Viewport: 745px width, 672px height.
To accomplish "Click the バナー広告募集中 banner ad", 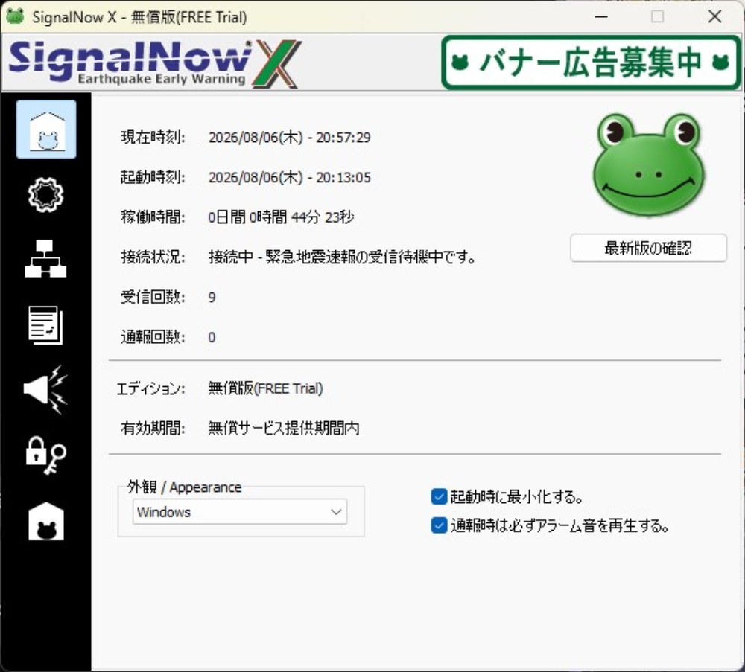I will click(591, 63).
